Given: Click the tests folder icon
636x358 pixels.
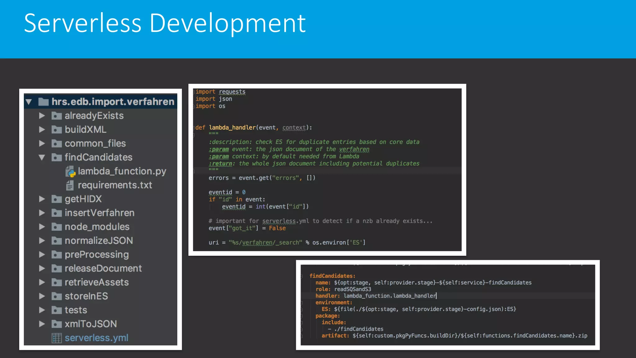Looking at the screenshot, I should pyautogui.click(x=57, y=310).
